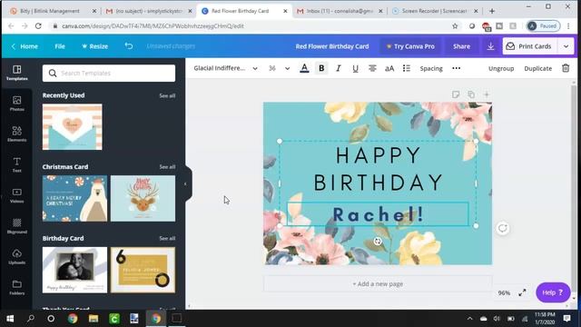Open more options ellipsis menu

pos(457,68)
